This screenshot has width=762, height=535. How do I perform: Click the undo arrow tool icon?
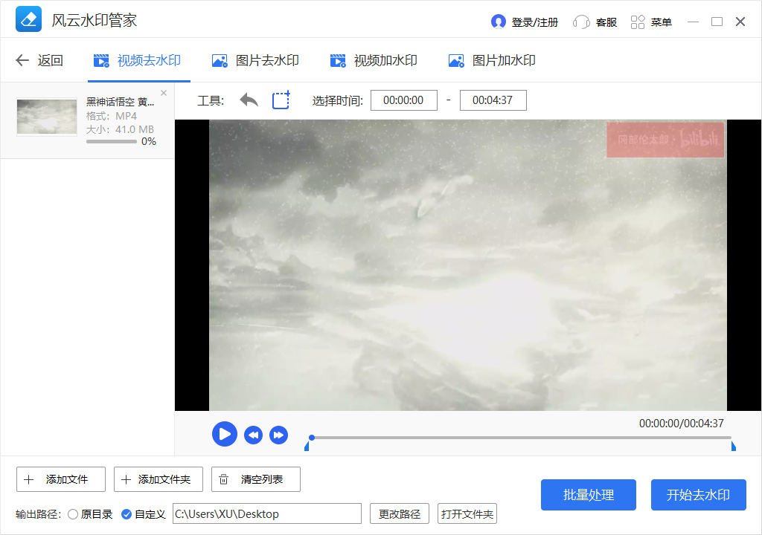(248, 100)
